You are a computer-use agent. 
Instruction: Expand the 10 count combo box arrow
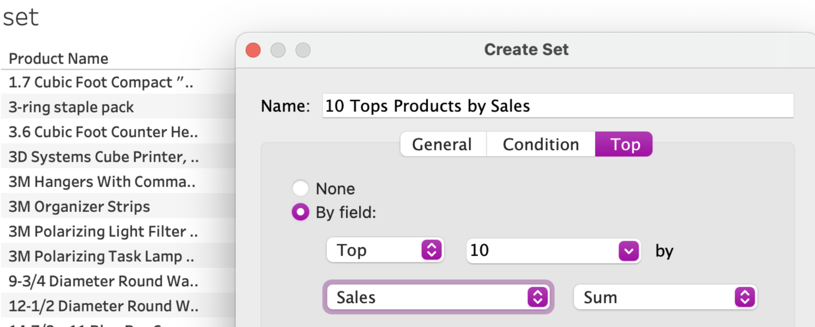[629, 251]
